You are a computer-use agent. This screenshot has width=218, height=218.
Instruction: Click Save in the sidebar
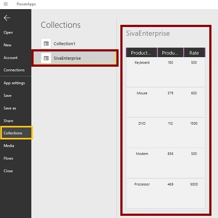7,95
